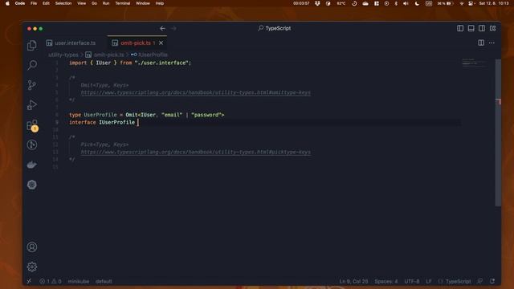
Task: Toggle the secondary side bar layout icon
Action: 482,29
